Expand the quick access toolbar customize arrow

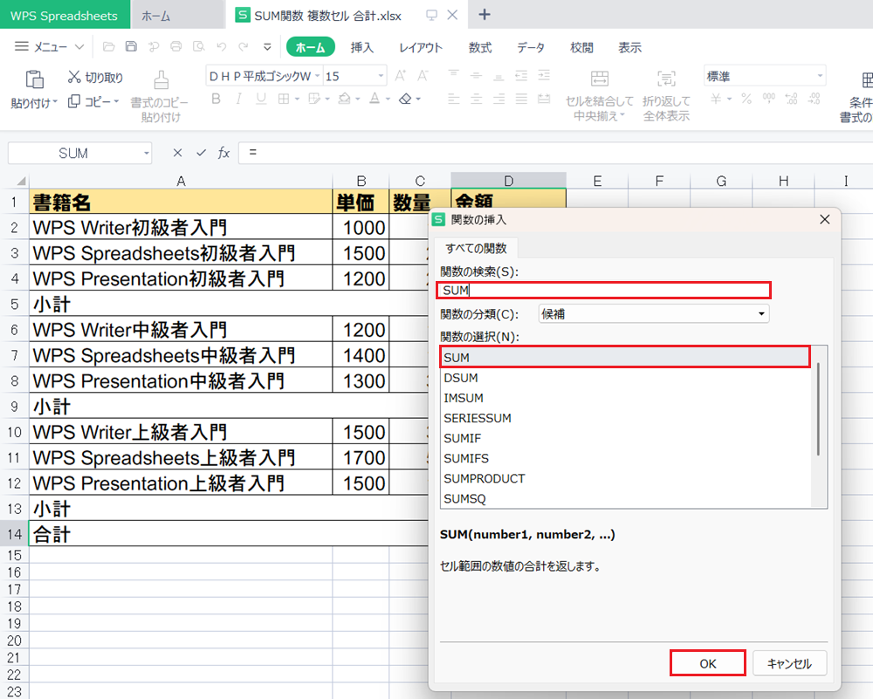268,47
